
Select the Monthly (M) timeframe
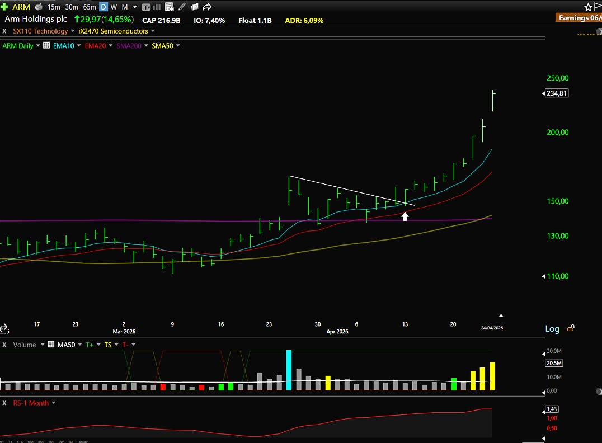click(x=125, y=7)
